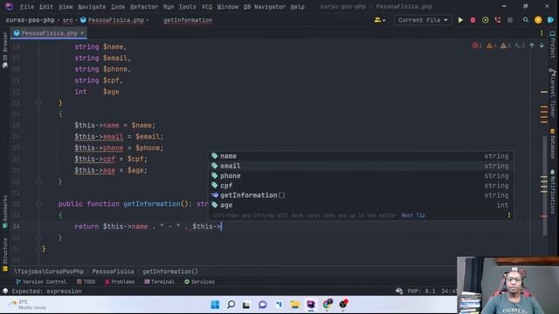
Task: Click the Next Tip link in completion popup
Action: (413, 215)
